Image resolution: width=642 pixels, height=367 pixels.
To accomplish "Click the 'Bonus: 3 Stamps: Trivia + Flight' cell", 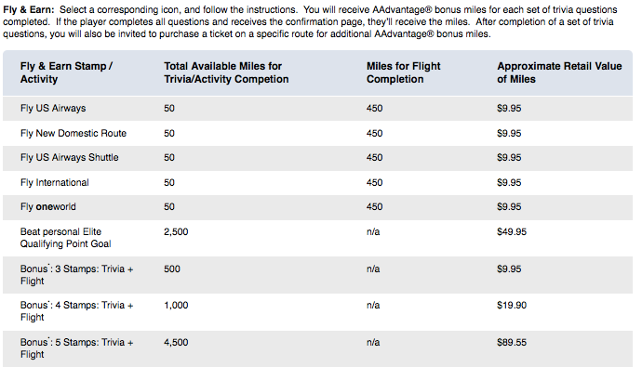I will [76, 275].
